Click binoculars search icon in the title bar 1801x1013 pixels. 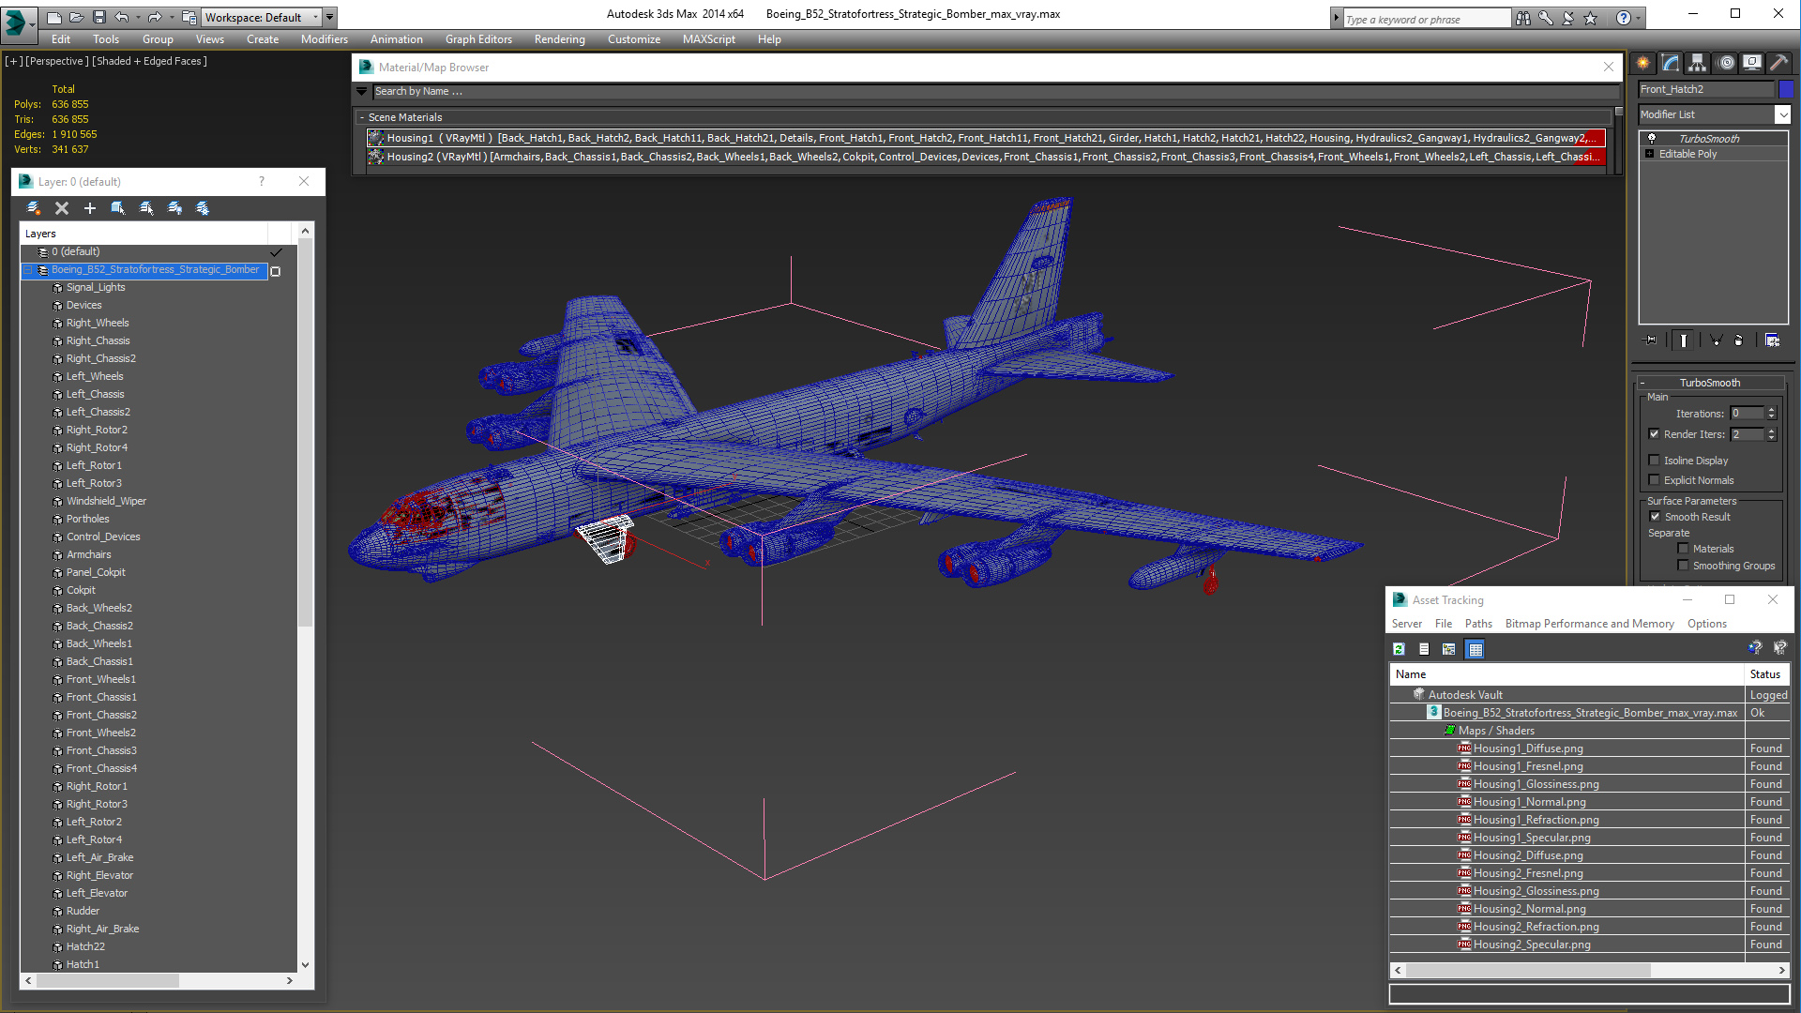click(1522, 18)
